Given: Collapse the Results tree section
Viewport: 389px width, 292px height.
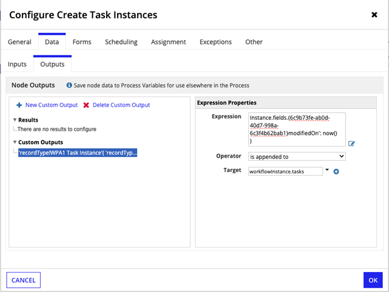Looking at the screenshot, I should point(15,120).
